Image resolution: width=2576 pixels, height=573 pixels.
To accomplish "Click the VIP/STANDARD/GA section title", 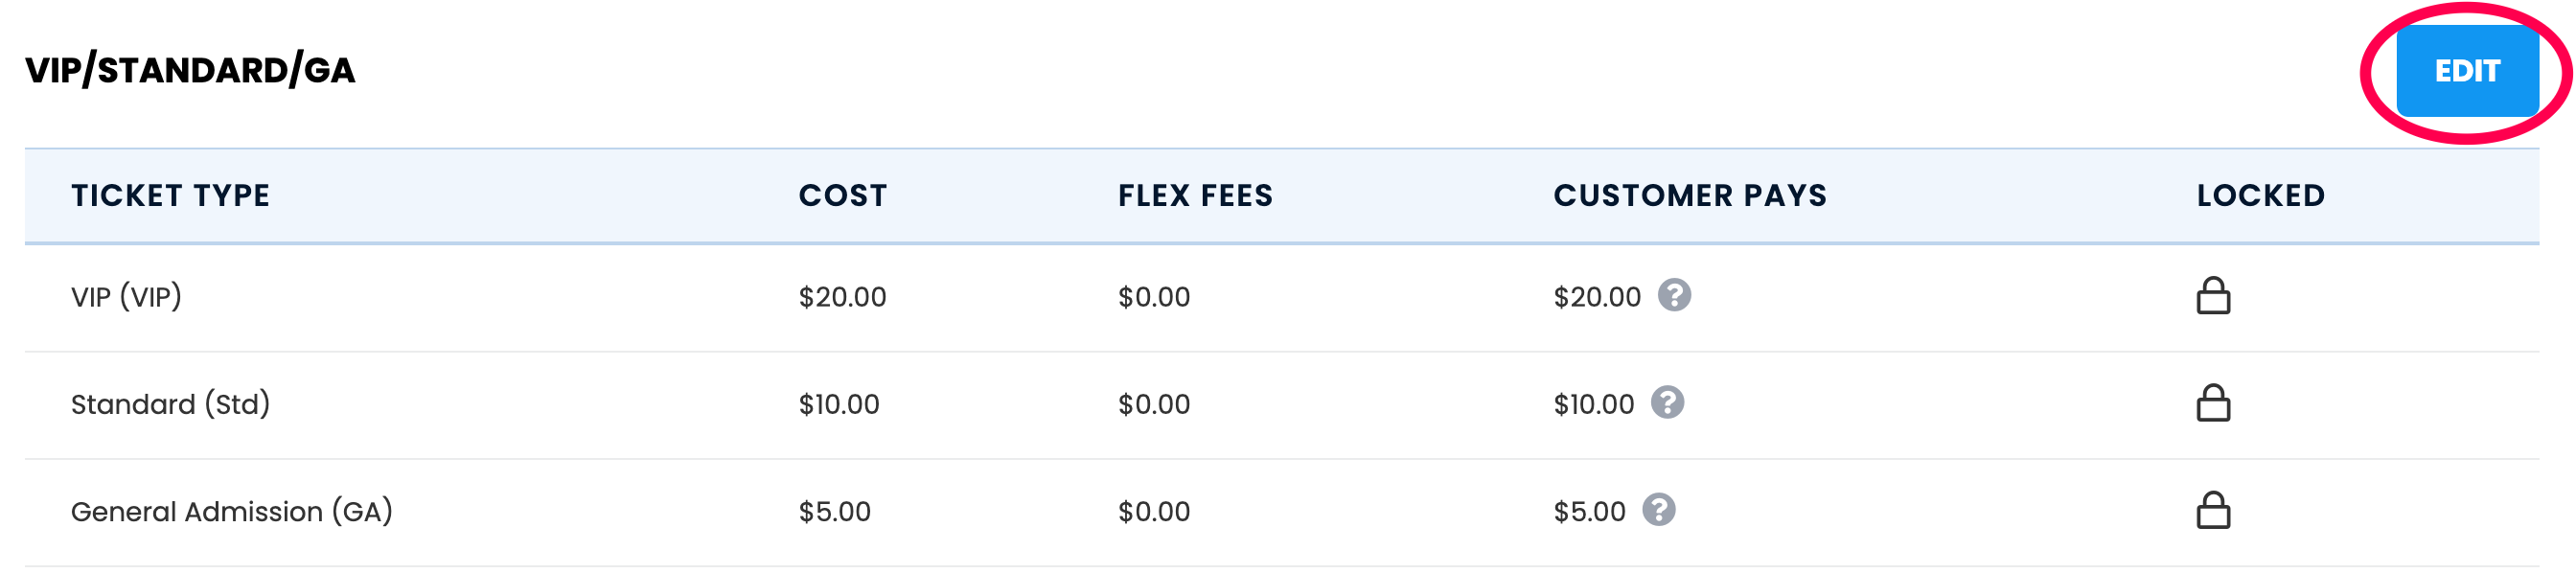I will click(190, 71).
